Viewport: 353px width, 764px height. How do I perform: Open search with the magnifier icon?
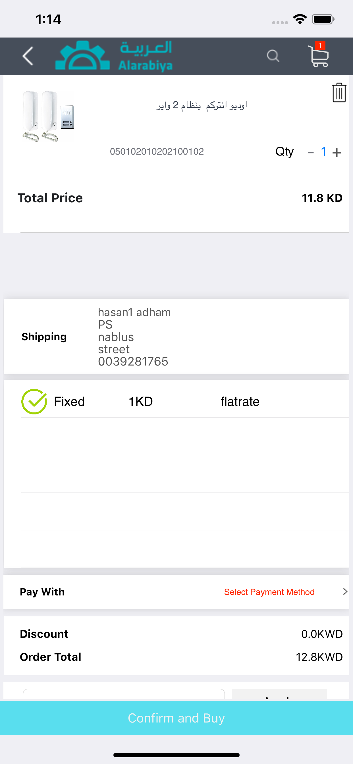[x=273, y=56]
